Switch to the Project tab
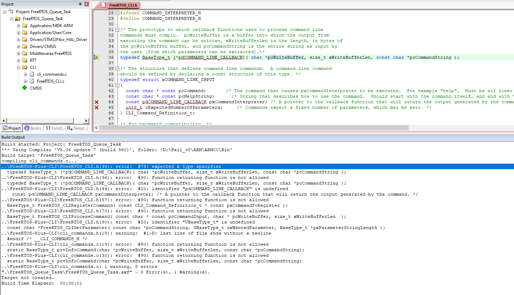 (11, 128)
